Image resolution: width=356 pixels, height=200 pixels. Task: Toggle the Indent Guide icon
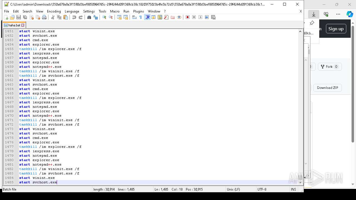(x=147, y=17)
